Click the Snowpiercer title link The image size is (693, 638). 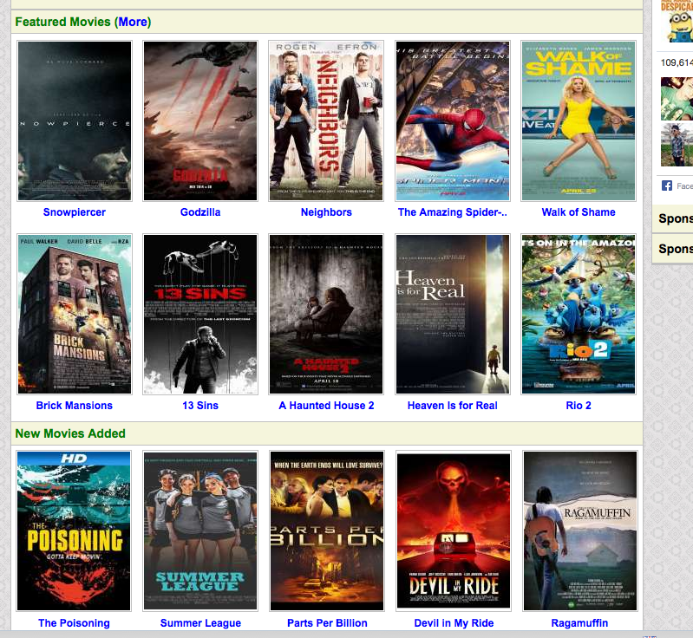pos(75,212)
